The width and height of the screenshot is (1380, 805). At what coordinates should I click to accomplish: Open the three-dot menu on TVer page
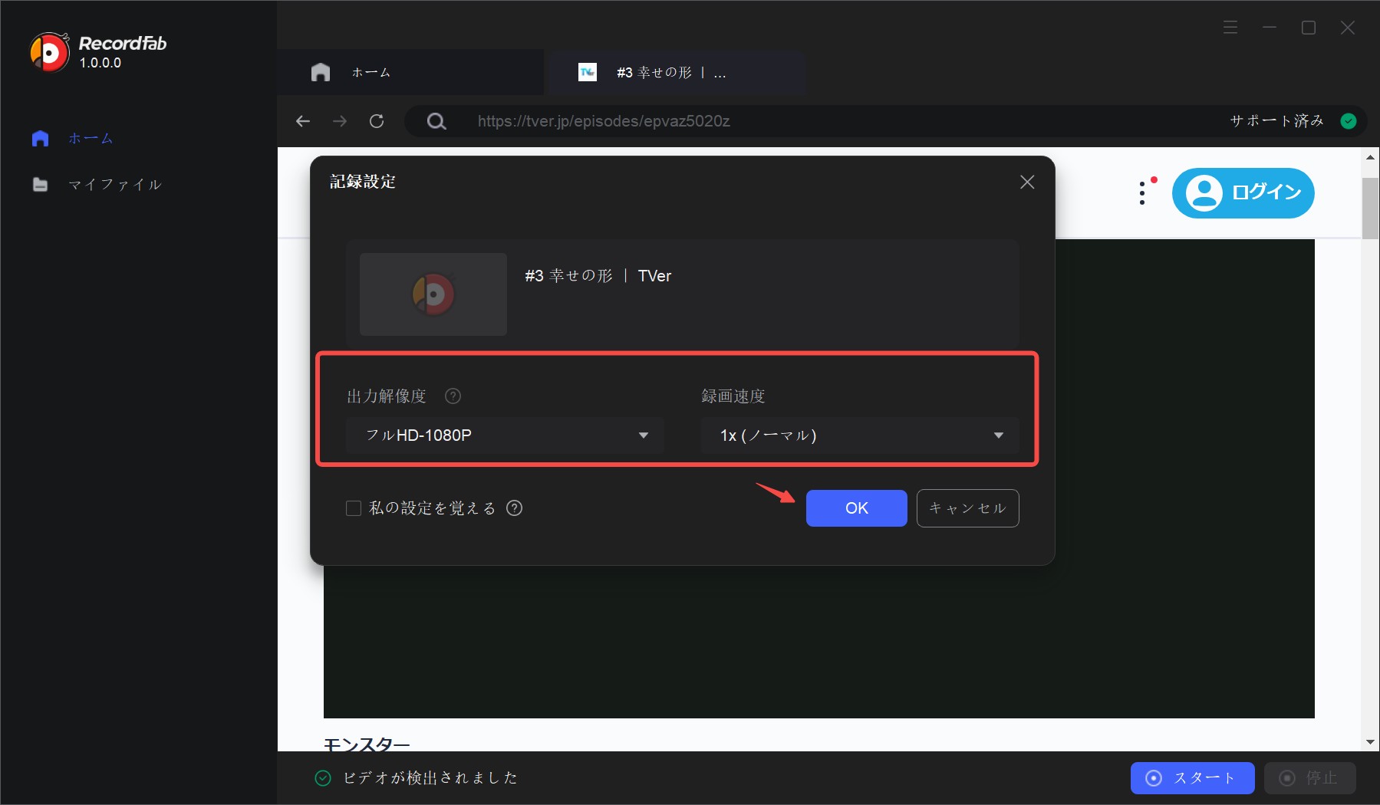[x=1142, y=193]
